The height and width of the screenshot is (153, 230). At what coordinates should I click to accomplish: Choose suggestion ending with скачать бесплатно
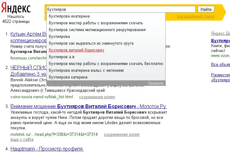[x=106, y=63]
